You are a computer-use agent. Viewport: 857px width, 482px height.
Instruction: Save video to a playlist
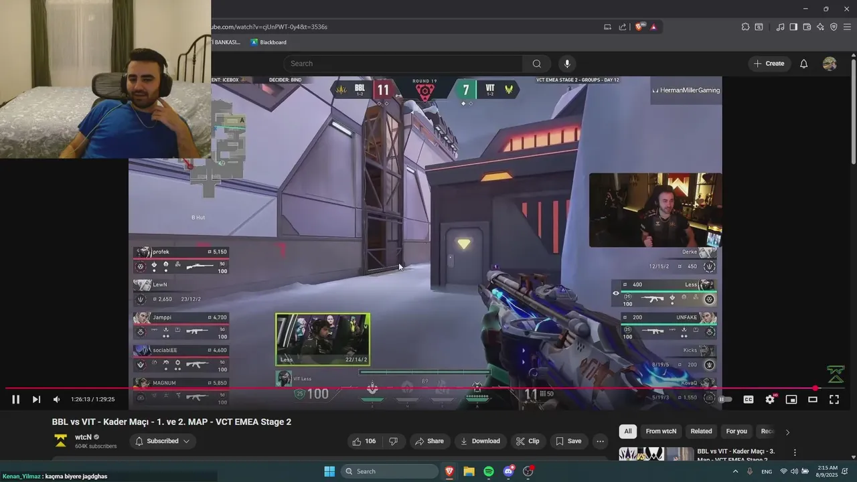(x=568, y=441)
